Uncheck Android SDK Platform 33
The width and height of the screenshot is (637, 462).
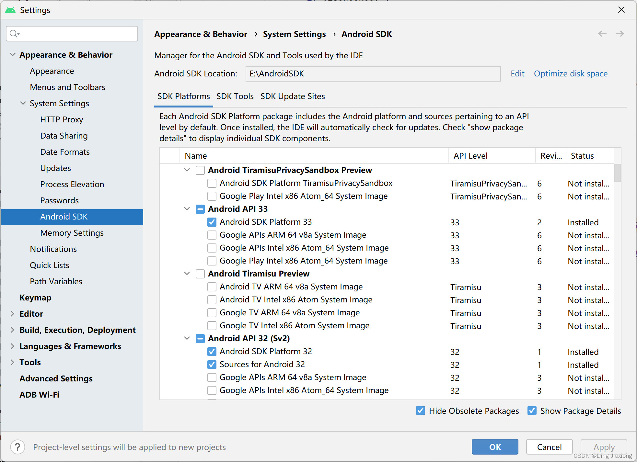pyautogui.click(x=212, y=222)
